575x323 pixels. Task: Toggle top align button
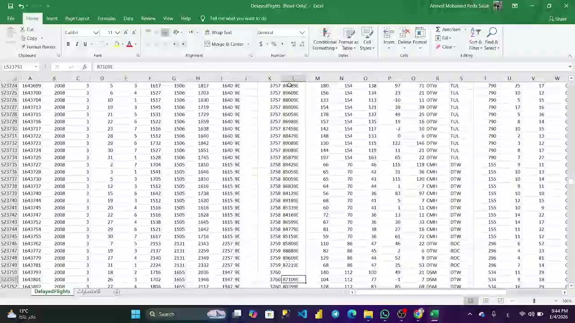tap(148, 32)
